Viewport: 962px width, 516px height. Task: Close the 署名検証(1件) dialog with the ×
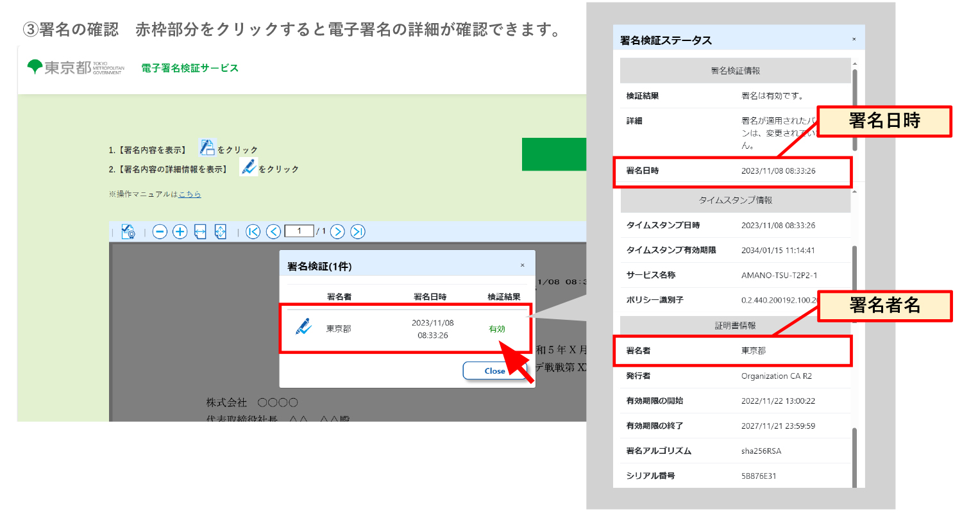522,265
